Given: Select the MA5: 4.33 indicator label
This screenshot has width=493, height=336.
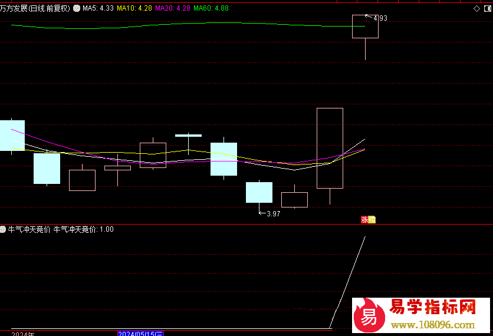Looking at the screenshot, I should click(x=98, y=9).
